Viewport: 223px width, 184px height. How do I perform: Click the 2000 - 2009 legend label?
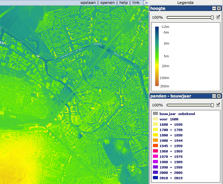171,173
